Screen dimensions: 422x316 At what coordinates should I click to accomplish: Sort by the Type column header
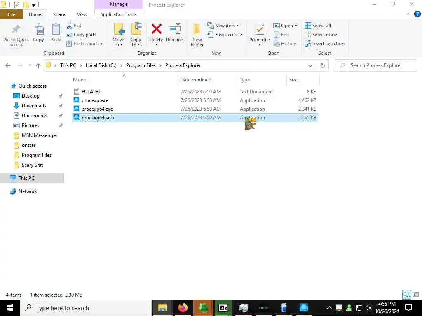click(262, 80)
